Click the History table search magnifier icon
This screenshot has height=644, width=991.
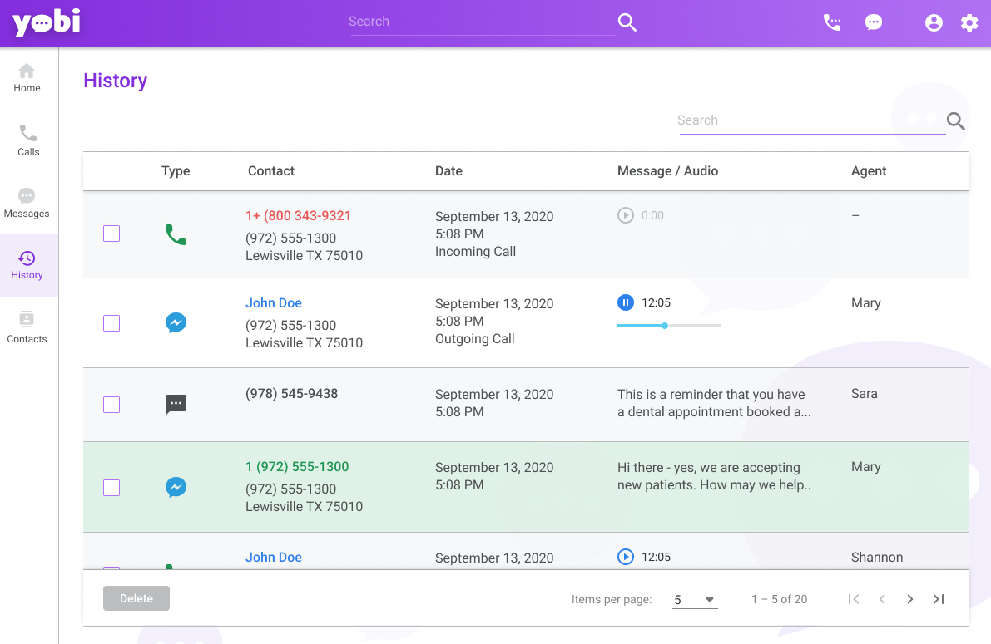tap(955, 120)
